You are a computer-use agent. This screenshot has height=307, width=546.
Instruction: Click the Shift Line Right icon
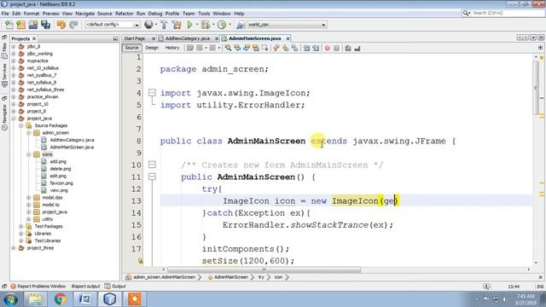click(316, 48)
